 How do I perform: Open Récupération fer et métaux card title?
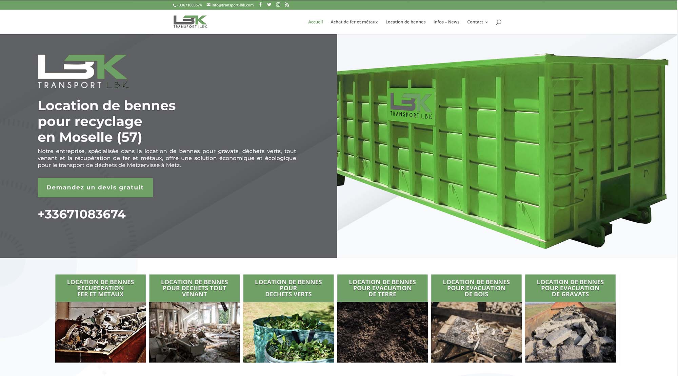coord(100,288)
